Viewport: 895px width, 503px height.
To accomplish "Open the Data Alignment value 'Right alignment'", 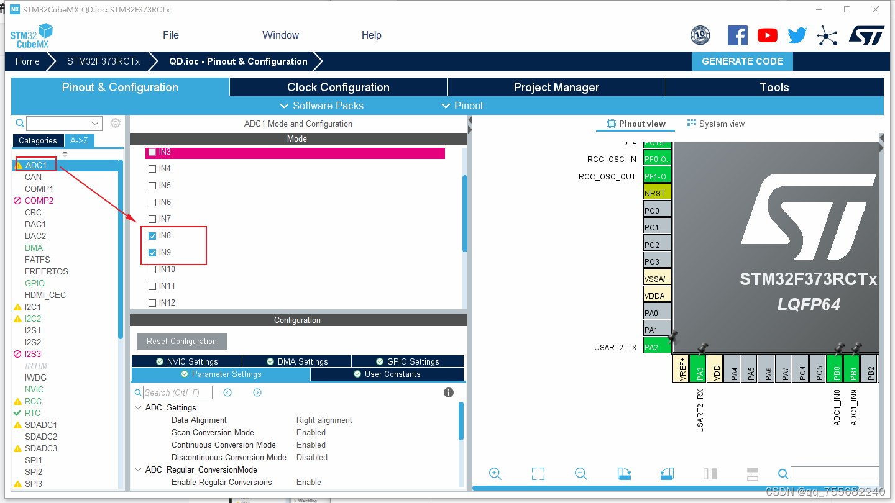I will tap(324, 420).
